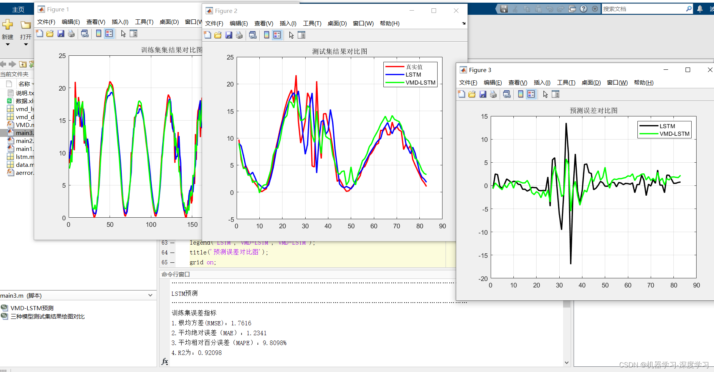Toggle the Insert Legend highlighted state in Figure 1
Screen dimensions: 714x372
(109, 34)
